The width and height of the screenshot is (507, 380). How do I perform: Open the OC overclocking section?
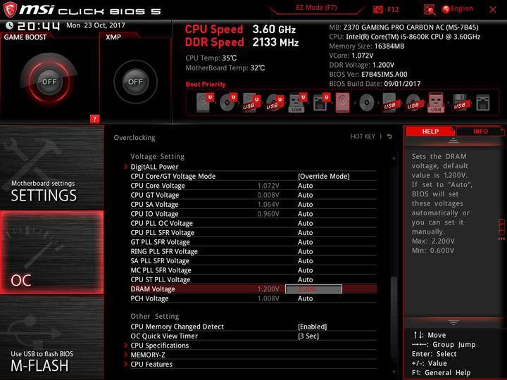pos(51,253)
